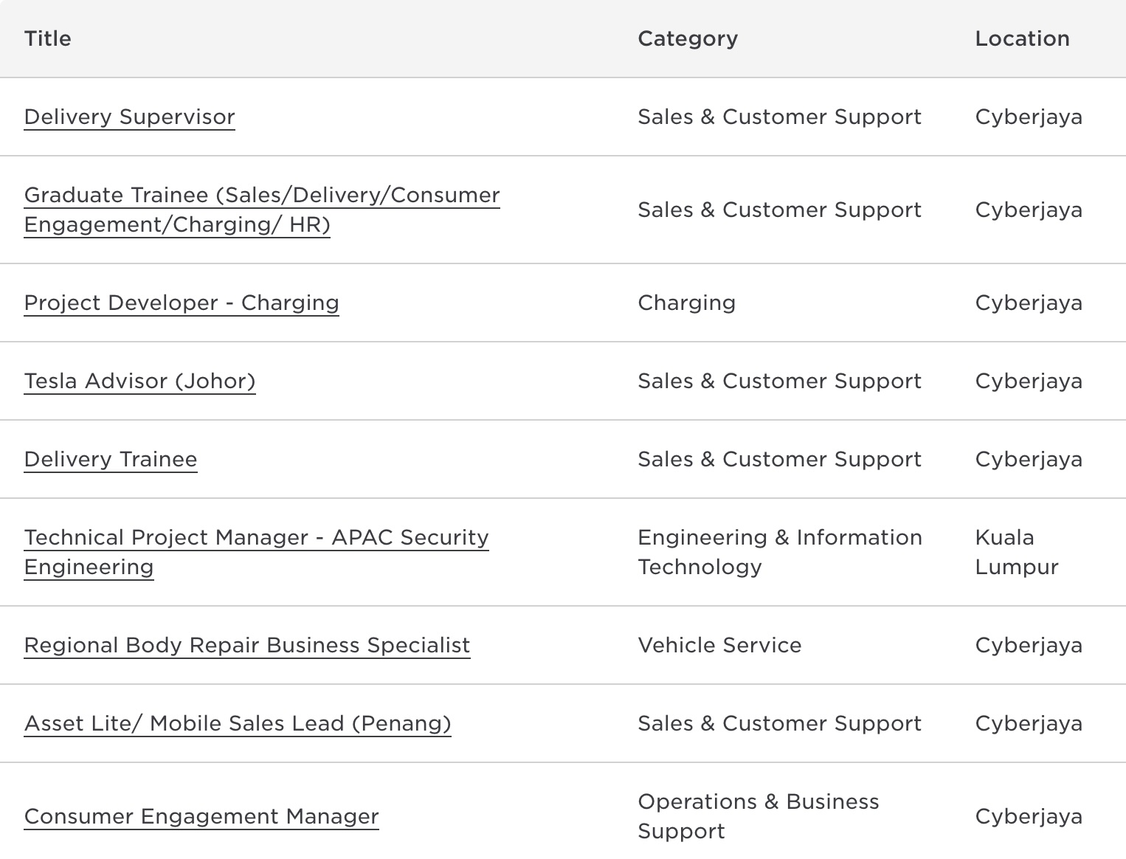Click the Vehicle Service category cell
The width and height of the screenshot is (1126, 859).
pyautogui.click(x=719, y=645)
